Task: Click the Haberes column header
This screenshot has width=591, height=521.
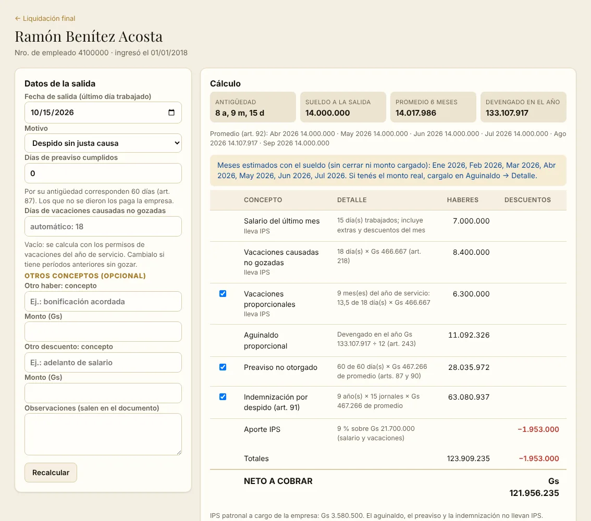Action: pos(462,200)
